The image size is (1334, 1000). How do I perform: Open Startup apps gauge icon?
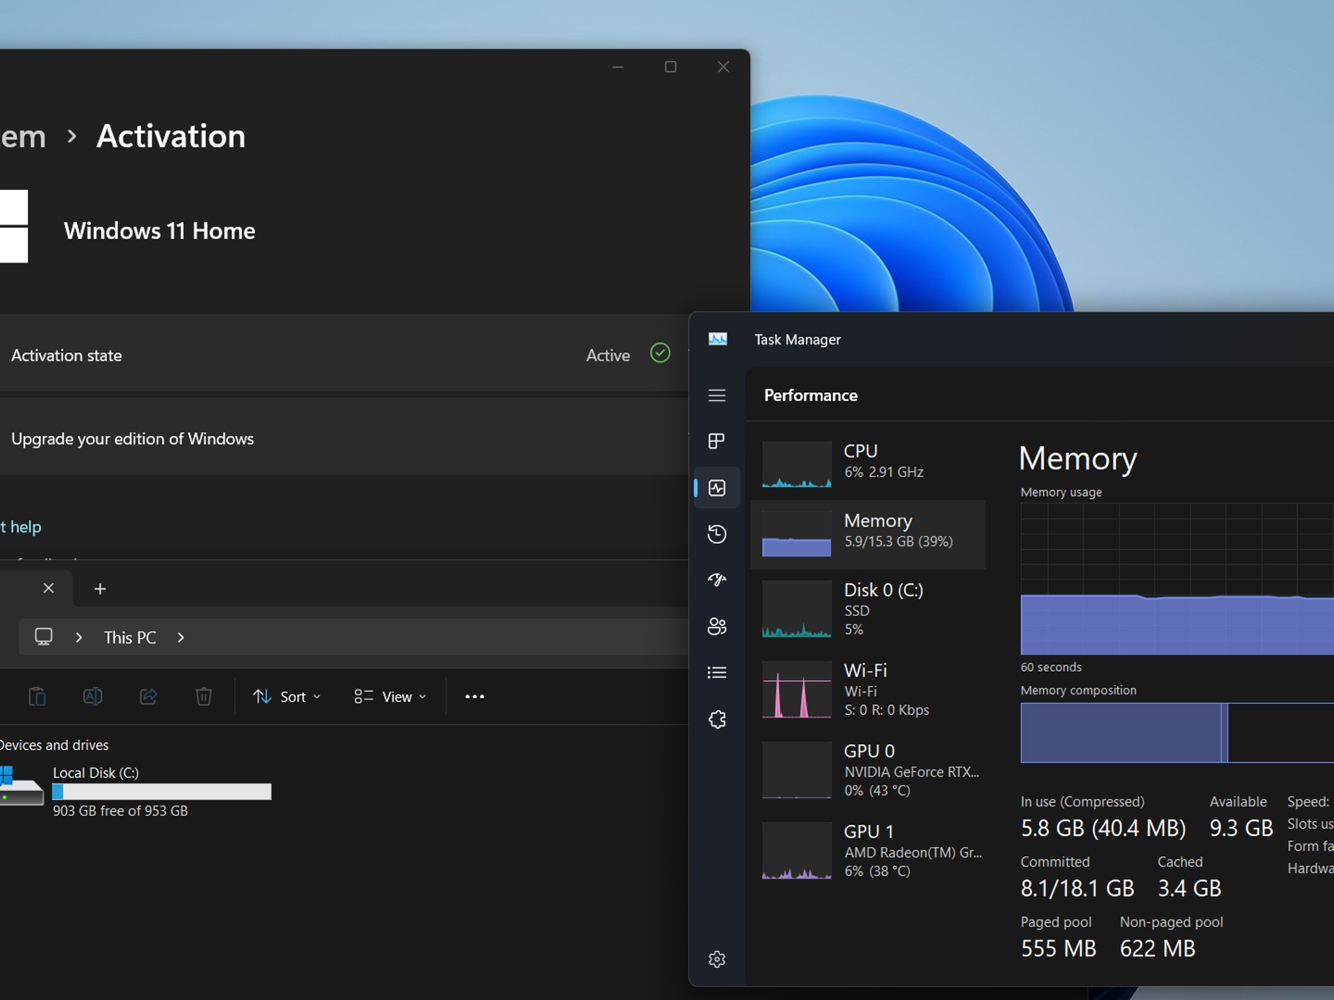pyautogui.click(x=717, y=580)
